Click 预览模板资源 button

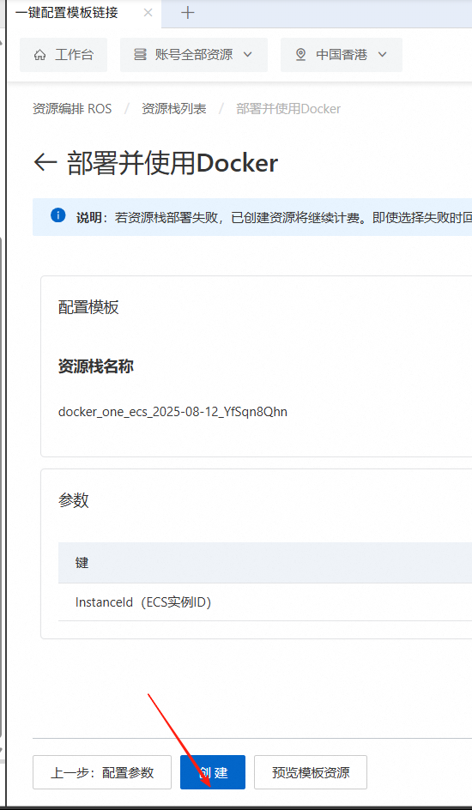(x=311, y=772)
